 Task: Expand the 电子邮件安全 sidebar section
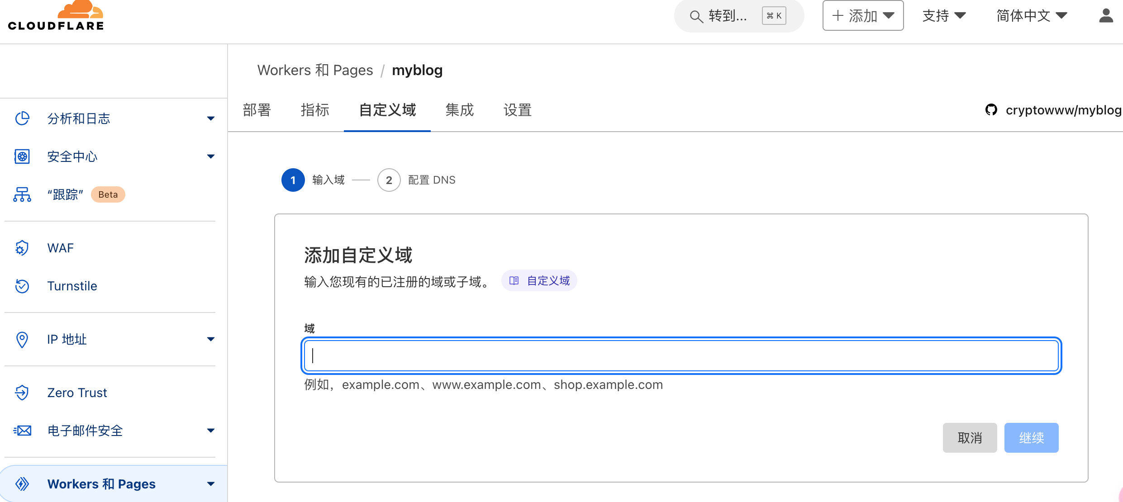210,431
